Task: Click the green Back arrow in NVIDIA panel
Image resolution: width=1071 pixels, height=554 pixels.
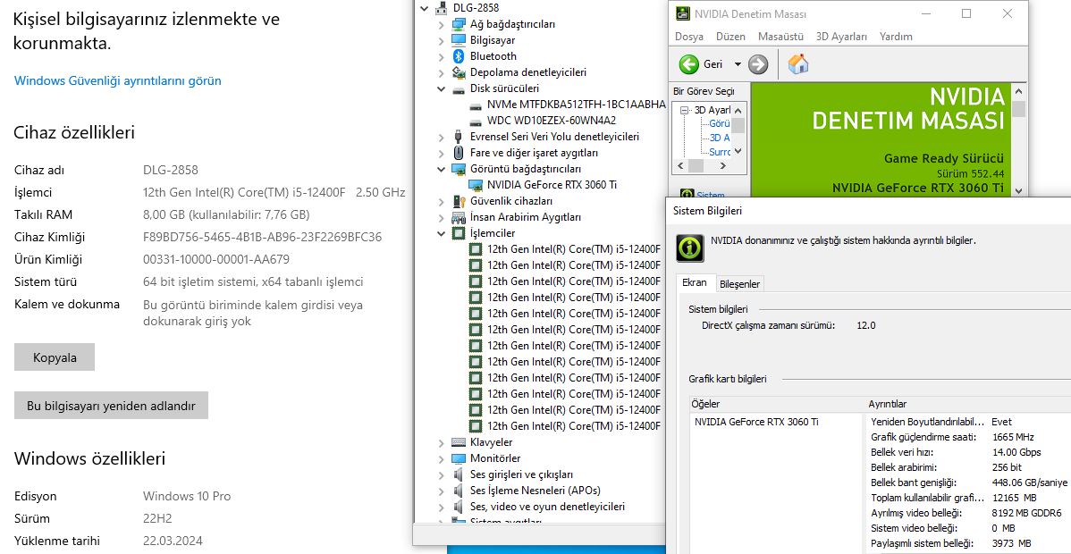Action: (689, 64)
